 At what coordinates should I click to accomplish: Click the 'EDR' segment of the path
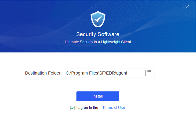click(x=110, y=73)
